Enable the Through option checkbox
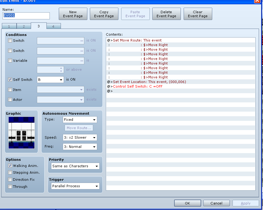The image size is (263, 210). pyautogui.click(x=10, y=187)
